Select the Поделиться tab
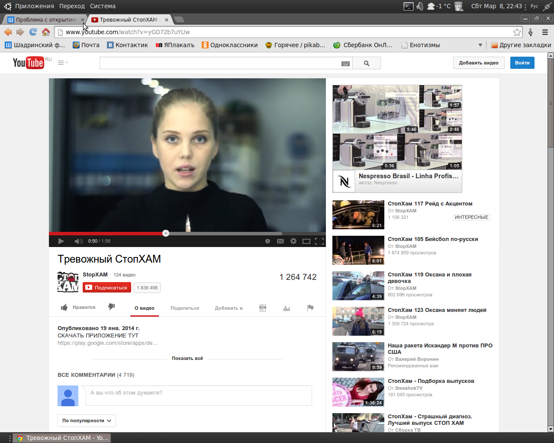The width and height of the screenshot is (554, 443). pos(185,308)
